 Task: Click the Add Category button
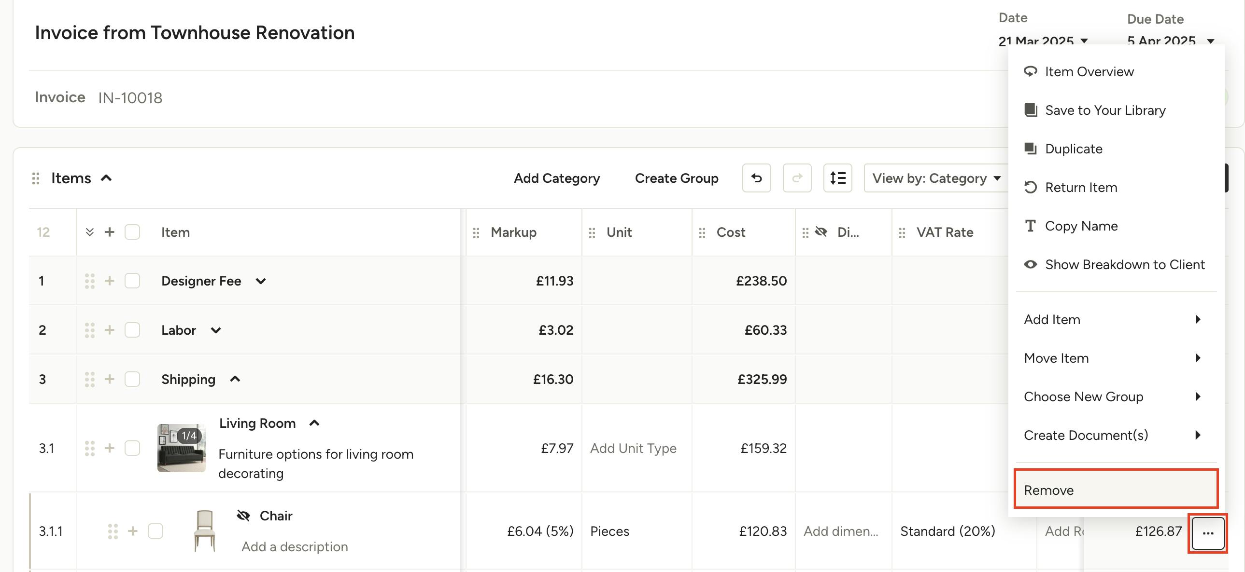click(556, 177)
